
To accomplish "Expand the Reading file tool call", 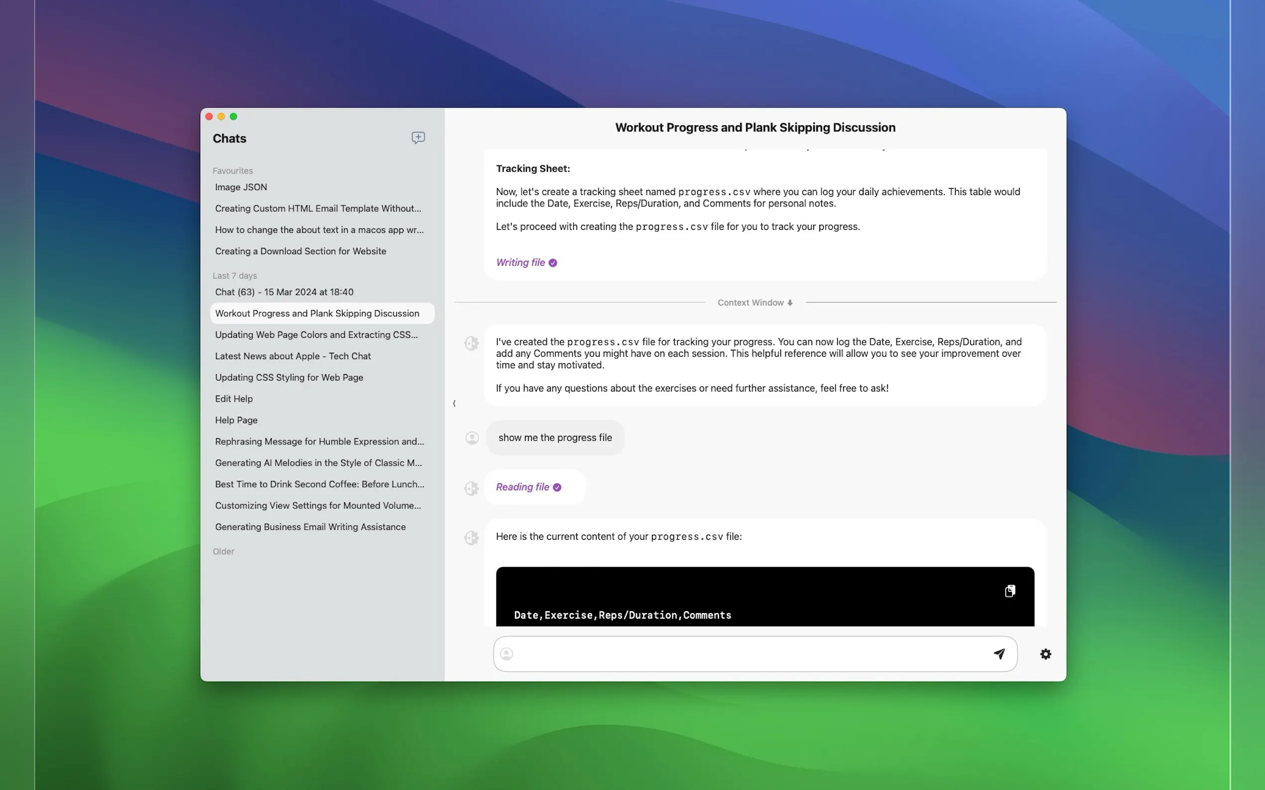I will tap(522, 488).
